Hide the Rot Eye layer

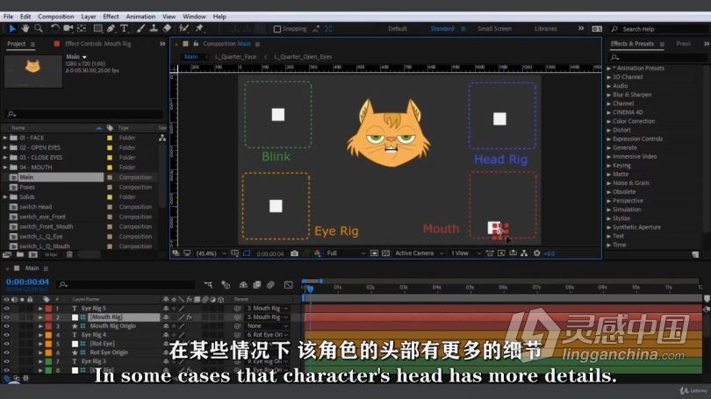[6, 344]
